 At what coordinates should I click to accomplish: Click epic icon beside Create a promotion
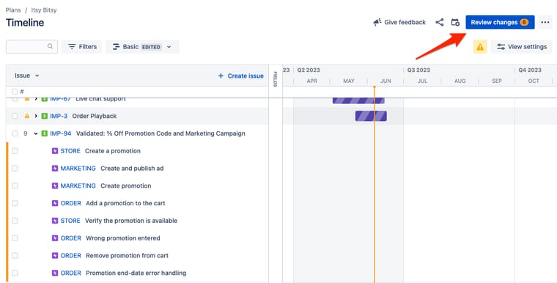tap(55, 151)
